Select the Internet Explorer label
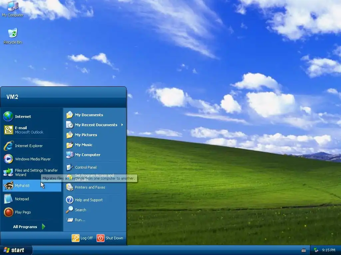The image size is (341, 255). (x=29, y=146)
